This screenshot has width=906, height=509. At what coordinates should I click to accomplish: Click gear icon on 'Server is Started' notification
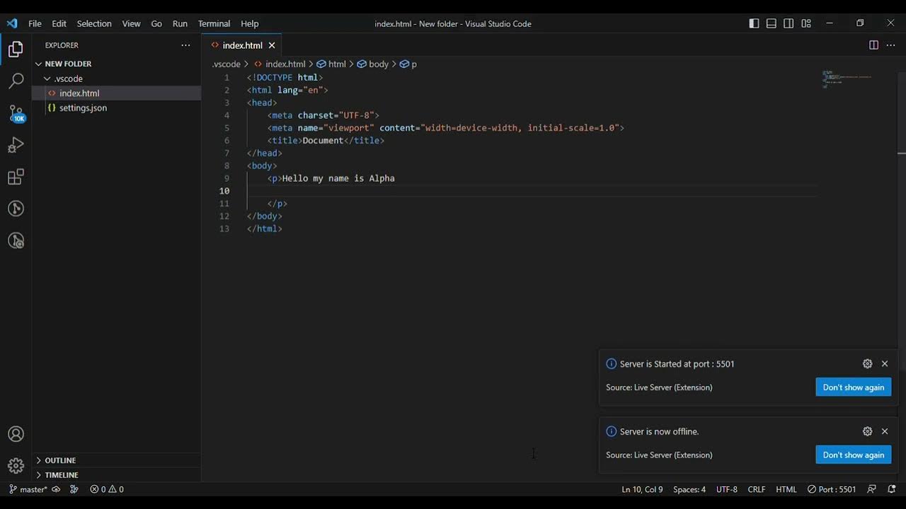[867, 363]
